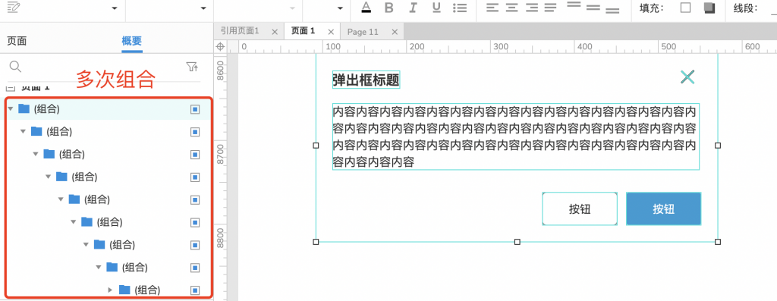777x301 pixels.
Task: Click the outline search magnifier icon
Action: pos(16,67)
